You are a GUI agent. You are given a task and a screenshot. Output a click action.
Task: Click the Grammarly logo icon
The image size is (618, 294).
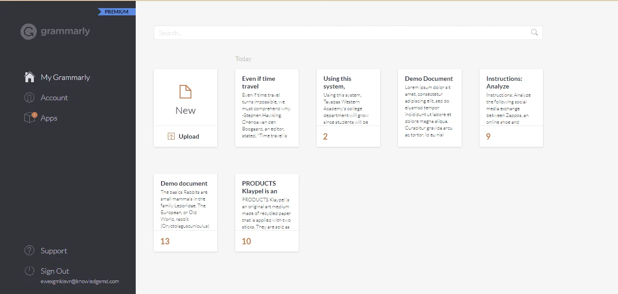[x=29, y=32]
